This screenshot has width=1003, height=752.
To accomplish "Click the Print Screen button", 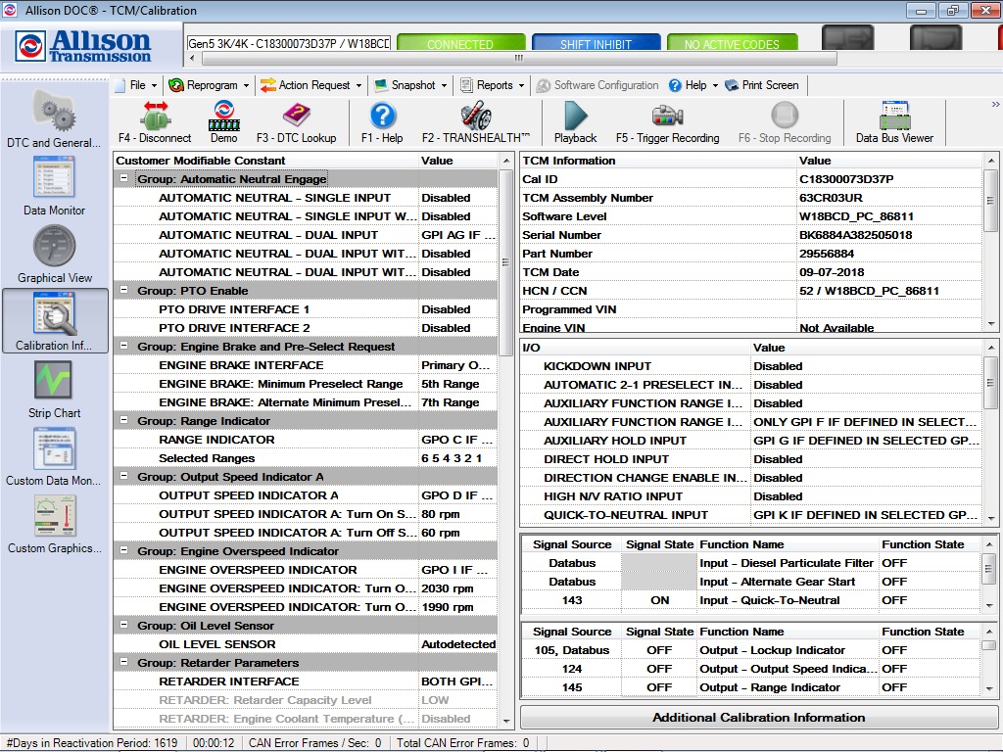I will tap(771, 85).
